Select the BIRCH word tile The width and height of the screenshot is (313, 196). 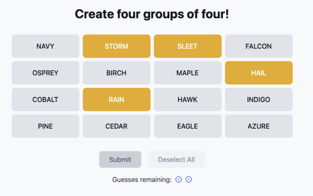[x=117, y=73]
